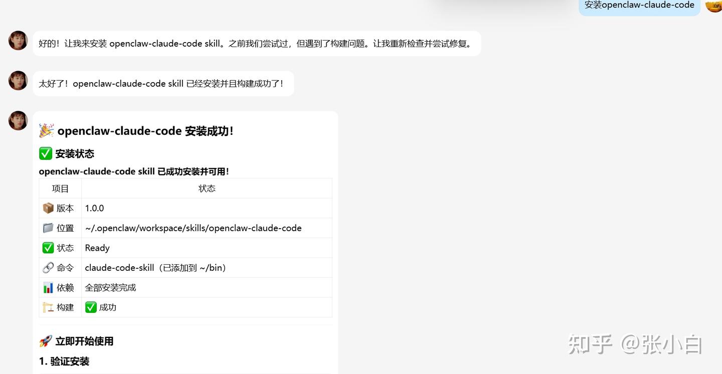Click the green check emoji before 成功
Image resolution: width=722 pixels, height=374 pixels.
(x=91, y=307)
